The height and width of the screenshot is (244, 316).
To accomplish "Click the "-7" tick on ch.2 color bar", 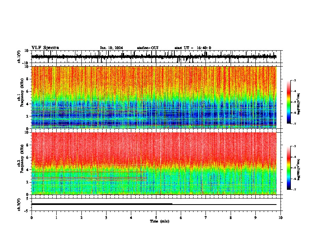I will click(294, 189).
